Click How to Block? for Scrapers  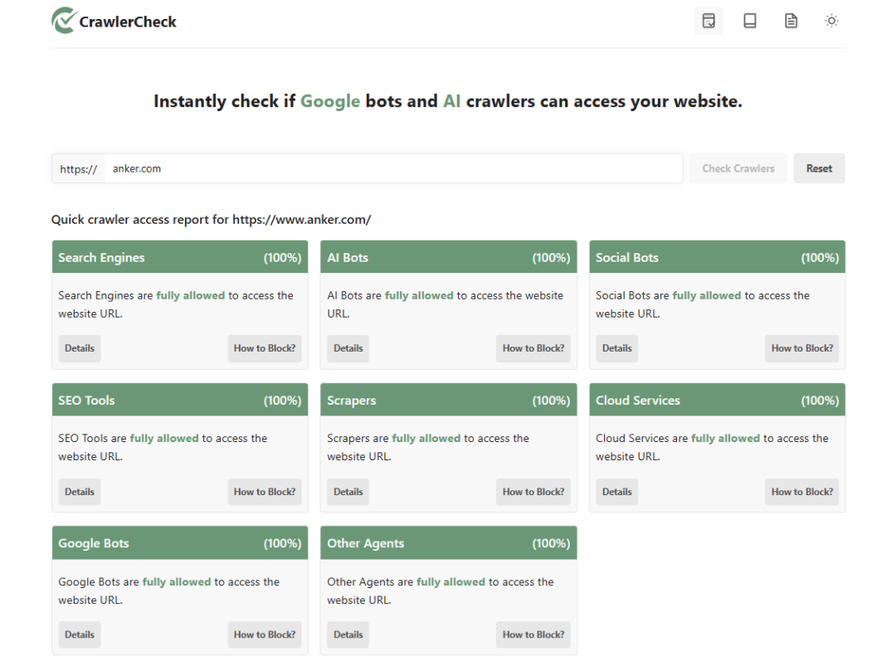click(533, 492)
